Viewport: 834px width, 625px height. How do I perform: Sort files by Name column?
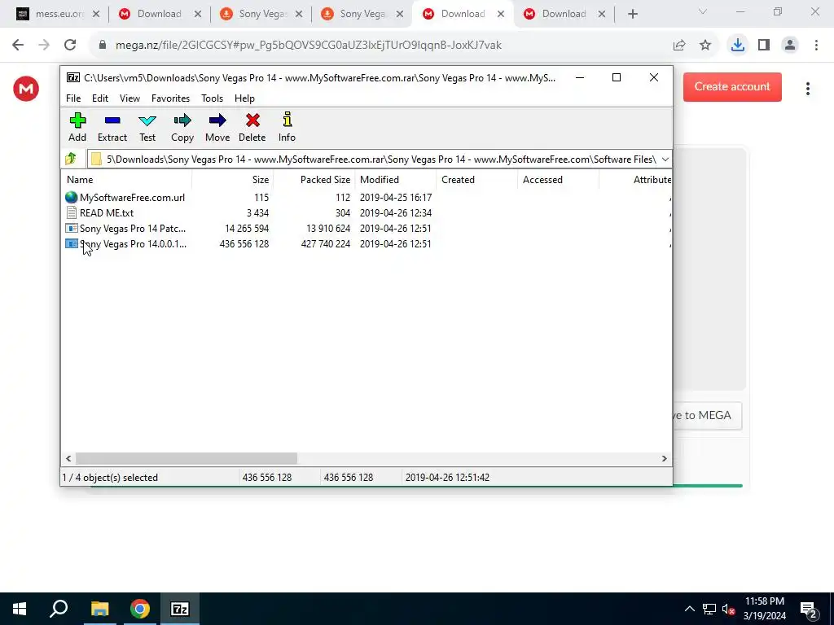pos(126,180)
